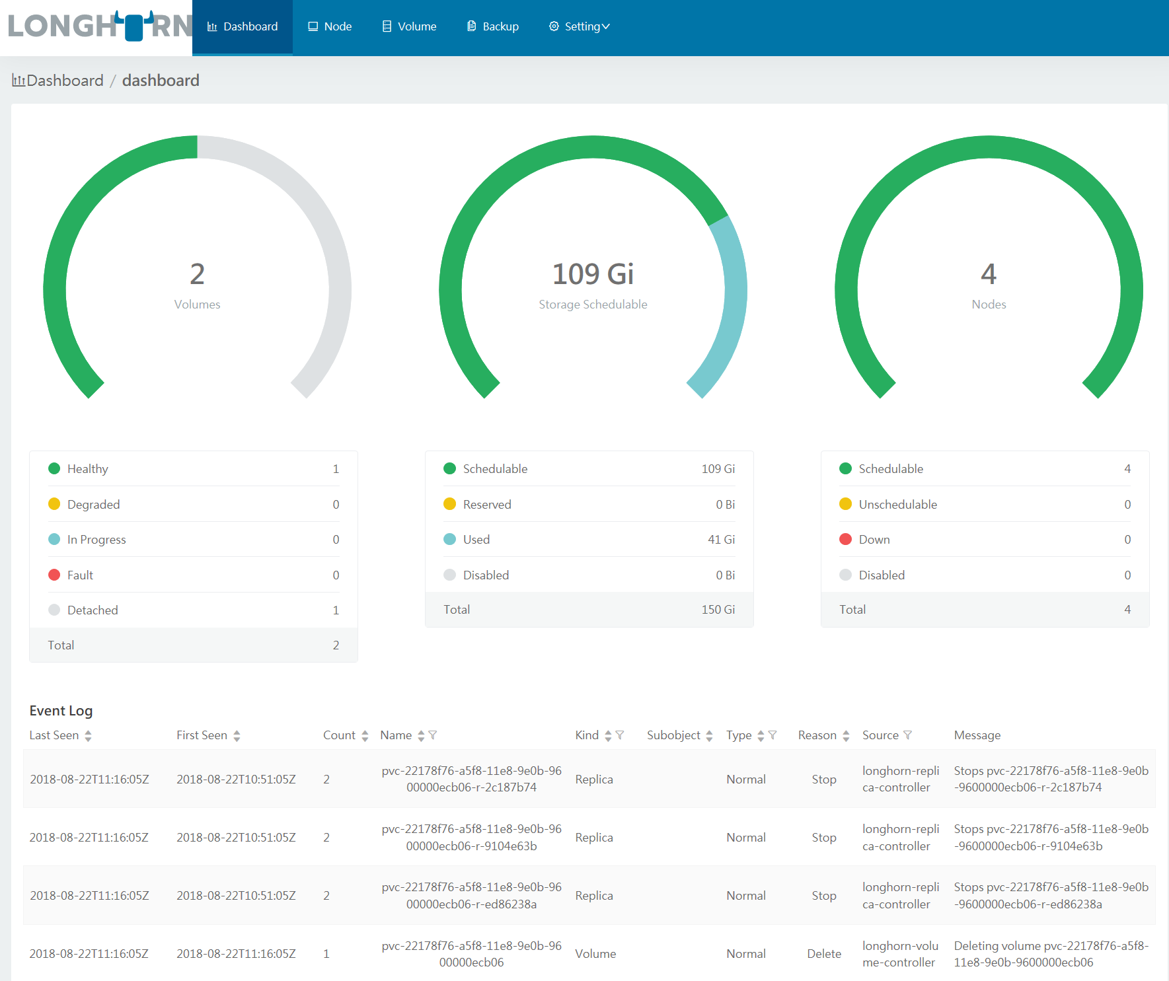This screenshot has width=1169, height=981.
Task: Open the Kind column filter
Action: pos(621,735)
